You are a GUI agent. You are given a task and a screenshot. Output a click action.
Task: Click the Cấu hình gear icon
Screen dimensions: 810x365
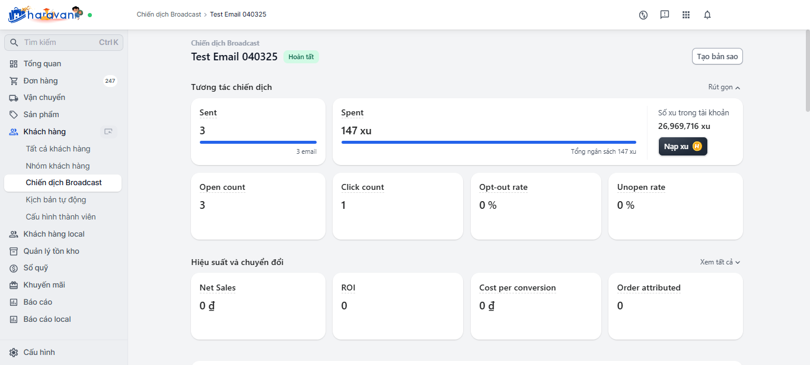click(14, 353)
